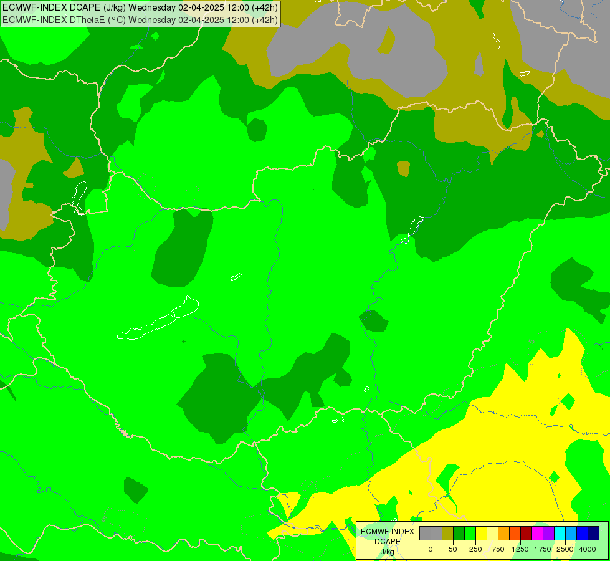This screenshot has width=610, height=561.
Task: Click the olive legend color swatch
Action: [448, 534]
